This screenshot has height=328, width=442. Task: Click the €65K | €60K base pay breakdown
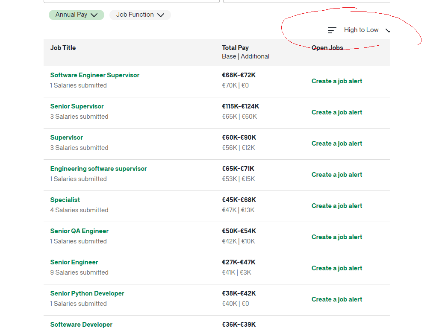[239, 117]
